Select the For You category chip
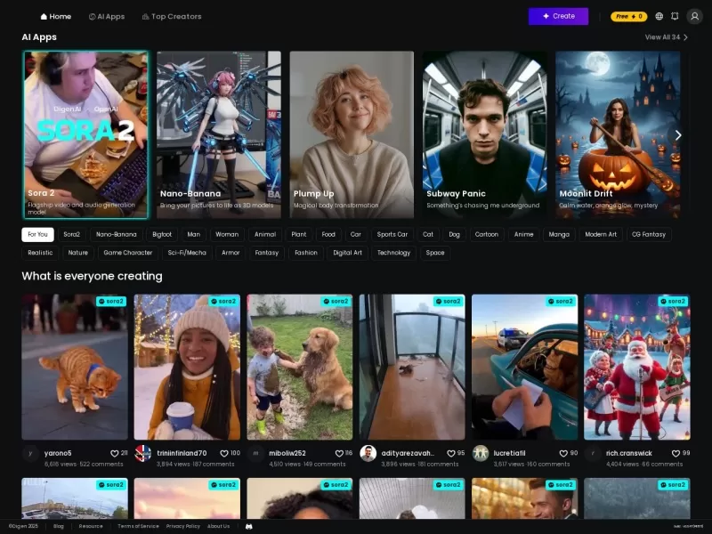The height and width of the screenshot is (534, 712). (37, 235)
